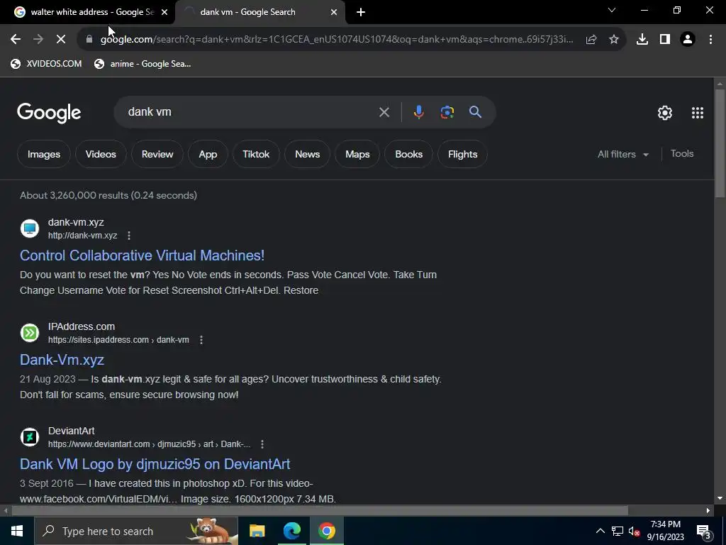Submit search with magnifying glass icon
Viewport: 726px width, 545px height.
(476, 112)
